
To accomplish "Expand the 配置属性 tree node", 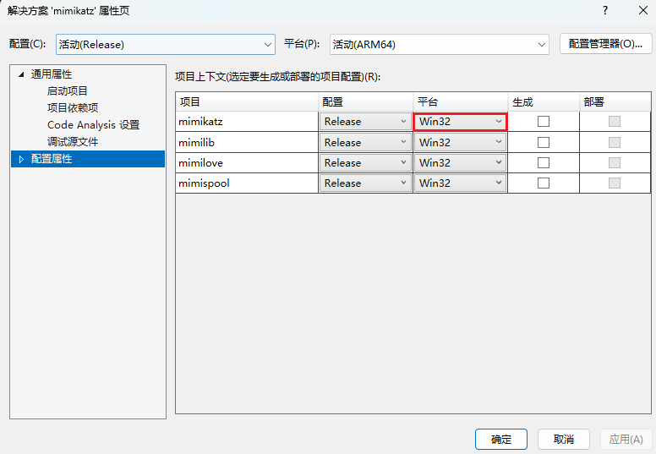I will tap(21, 159).
